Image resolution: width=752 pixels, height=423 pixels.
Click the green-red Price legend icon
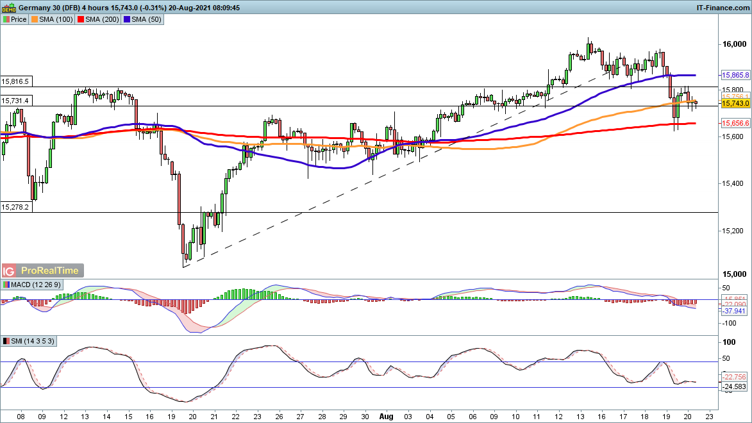pos(6,19)
